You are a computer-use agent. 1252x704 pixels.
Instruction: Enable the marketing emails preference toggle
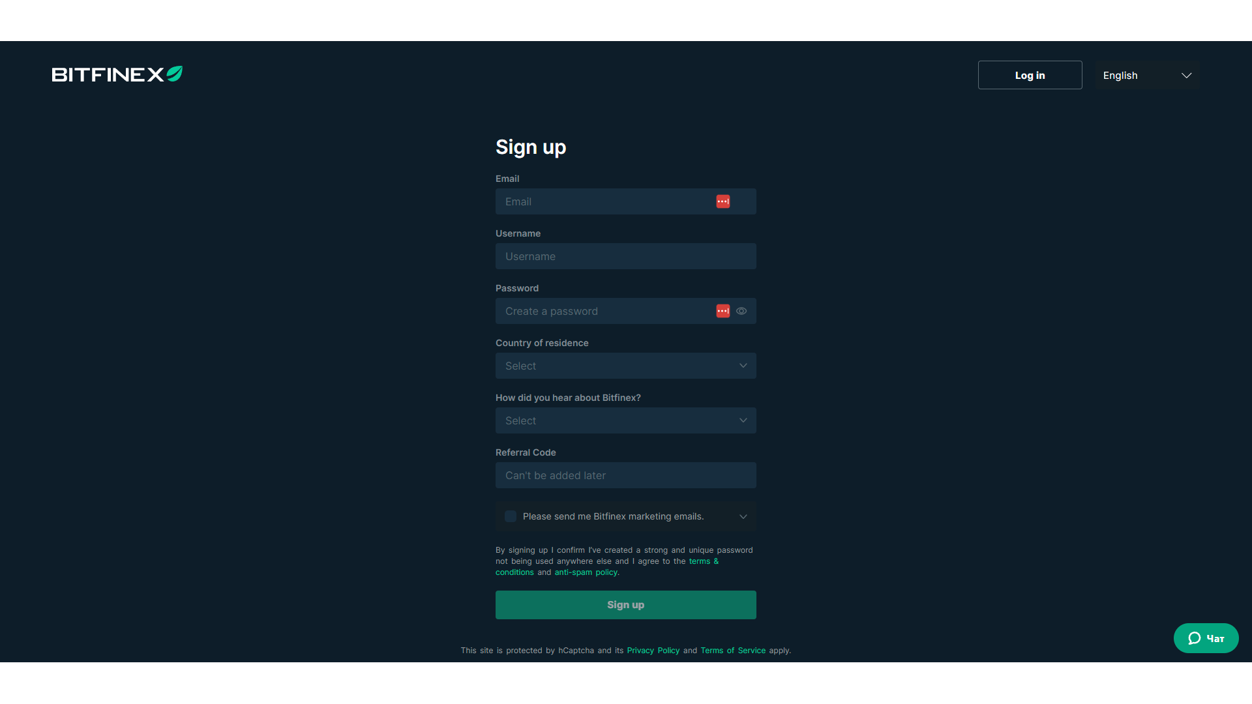coord(511,516)
